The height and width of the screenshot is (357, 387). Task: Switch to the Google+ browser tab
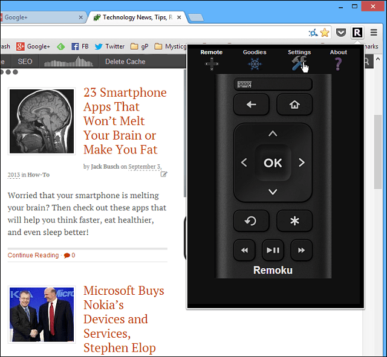[42, 18]
